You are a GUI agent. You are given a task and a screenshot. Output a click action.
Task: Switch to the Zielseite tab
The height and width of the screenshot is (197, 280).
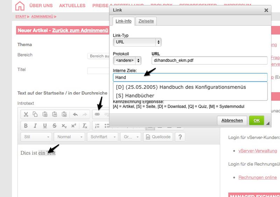click(146, 21)
